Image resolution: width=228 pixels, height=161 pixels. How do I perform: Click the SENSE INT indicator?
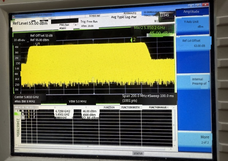(94, 16)
